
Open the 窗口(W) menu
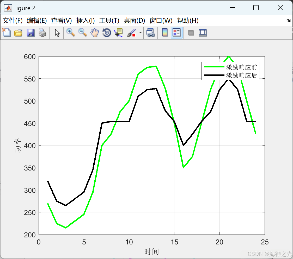161,21
